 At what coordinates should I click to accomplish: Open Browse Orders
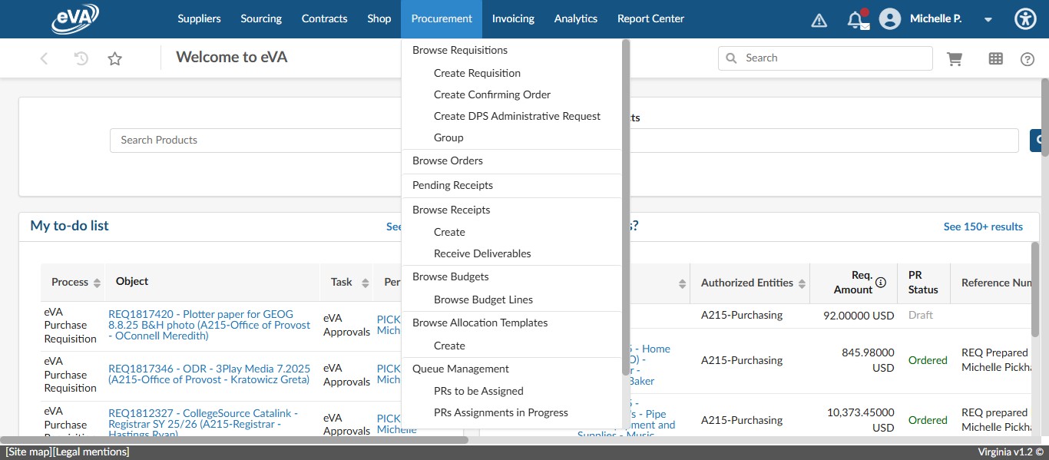tap(448, 161)
